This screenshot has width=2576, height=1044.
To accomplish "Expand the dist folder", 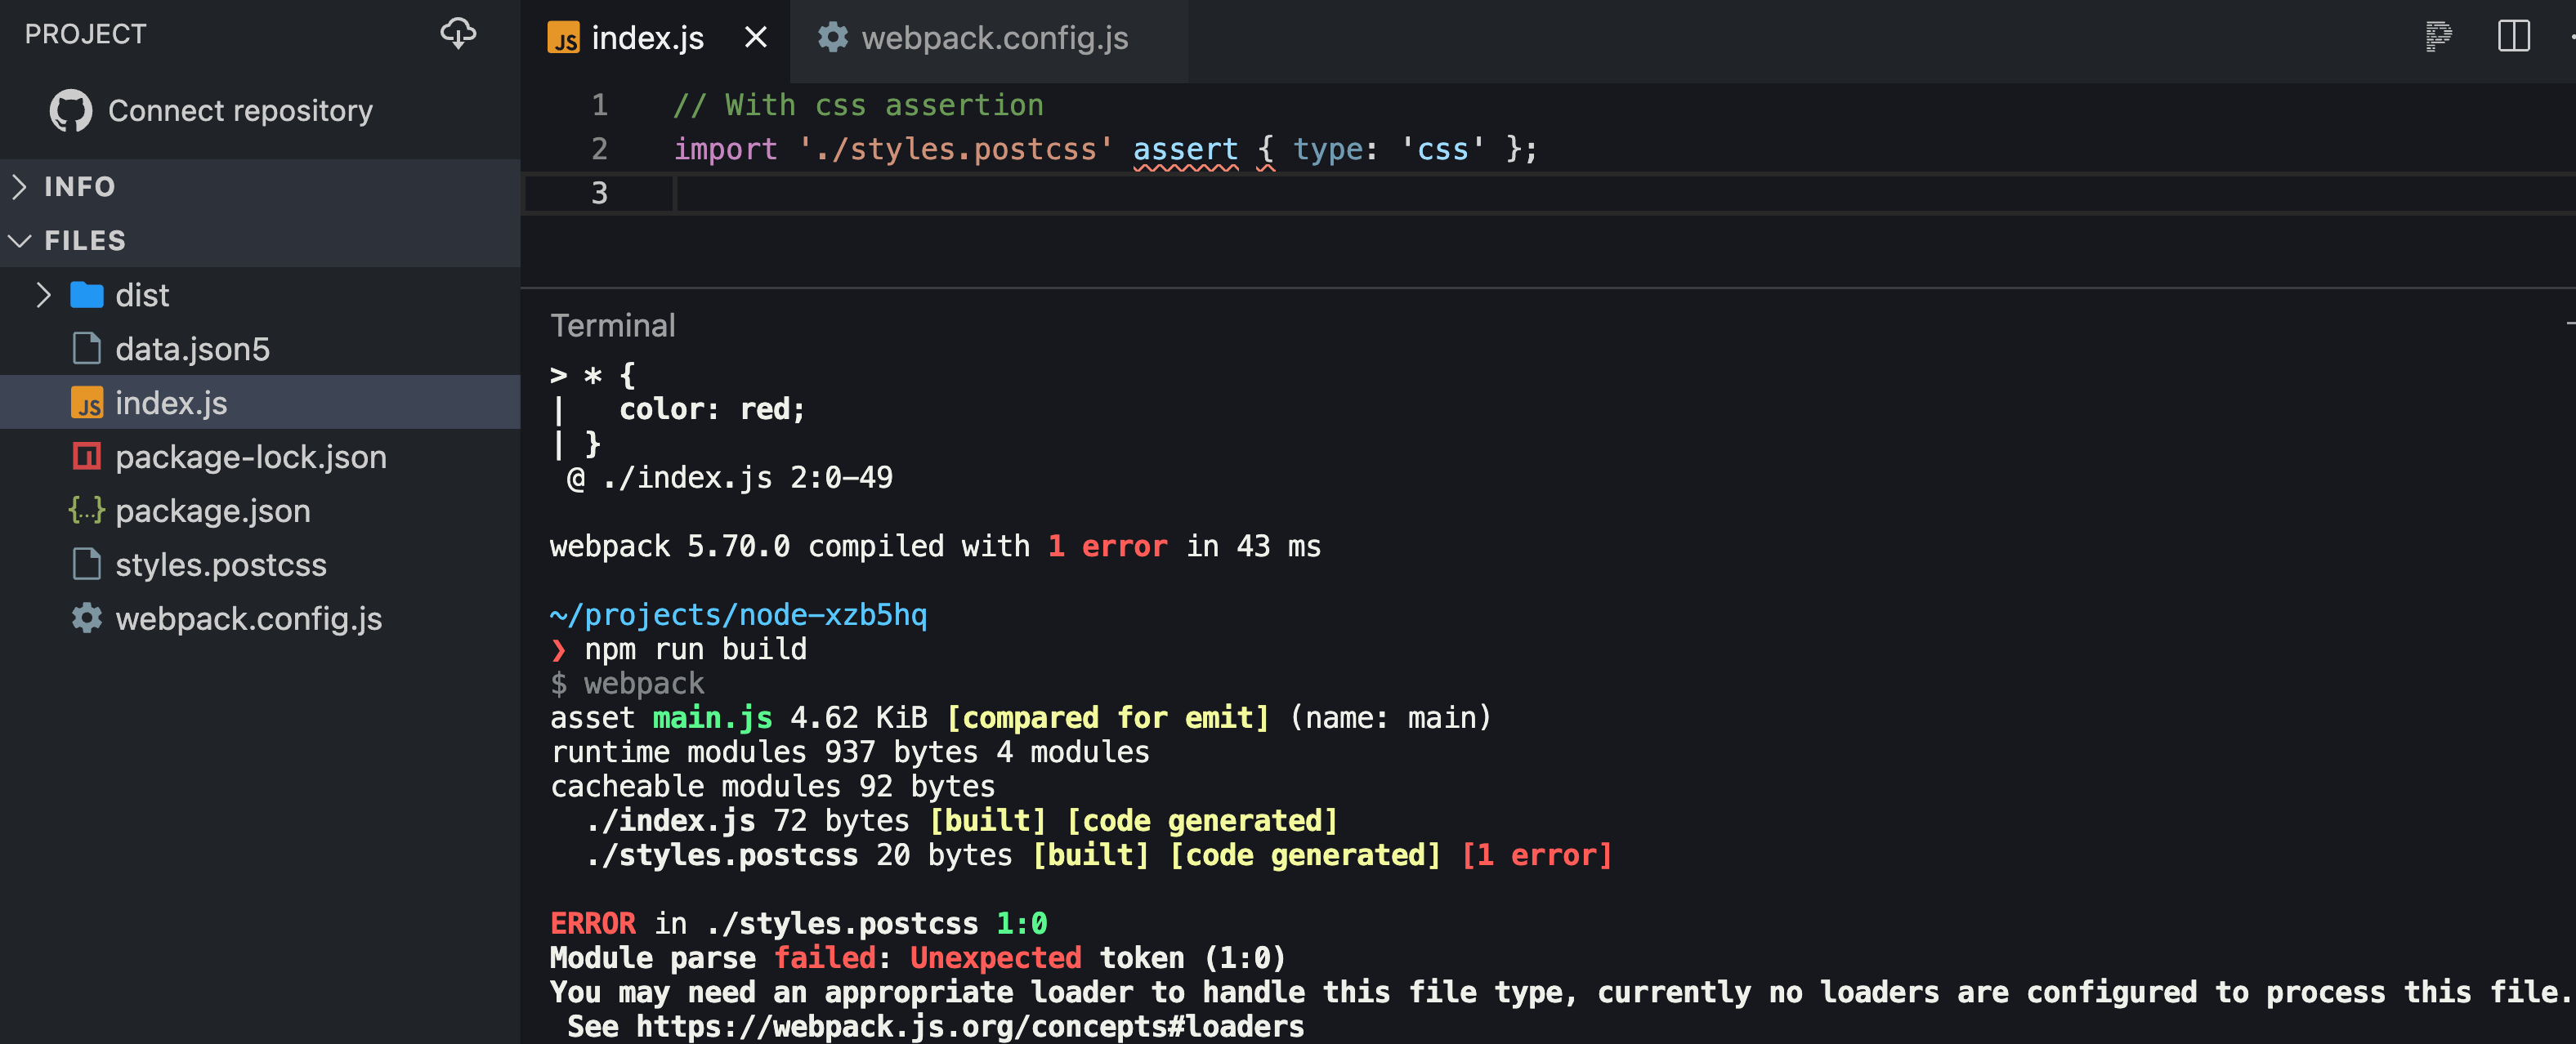I will coord(44,294).
